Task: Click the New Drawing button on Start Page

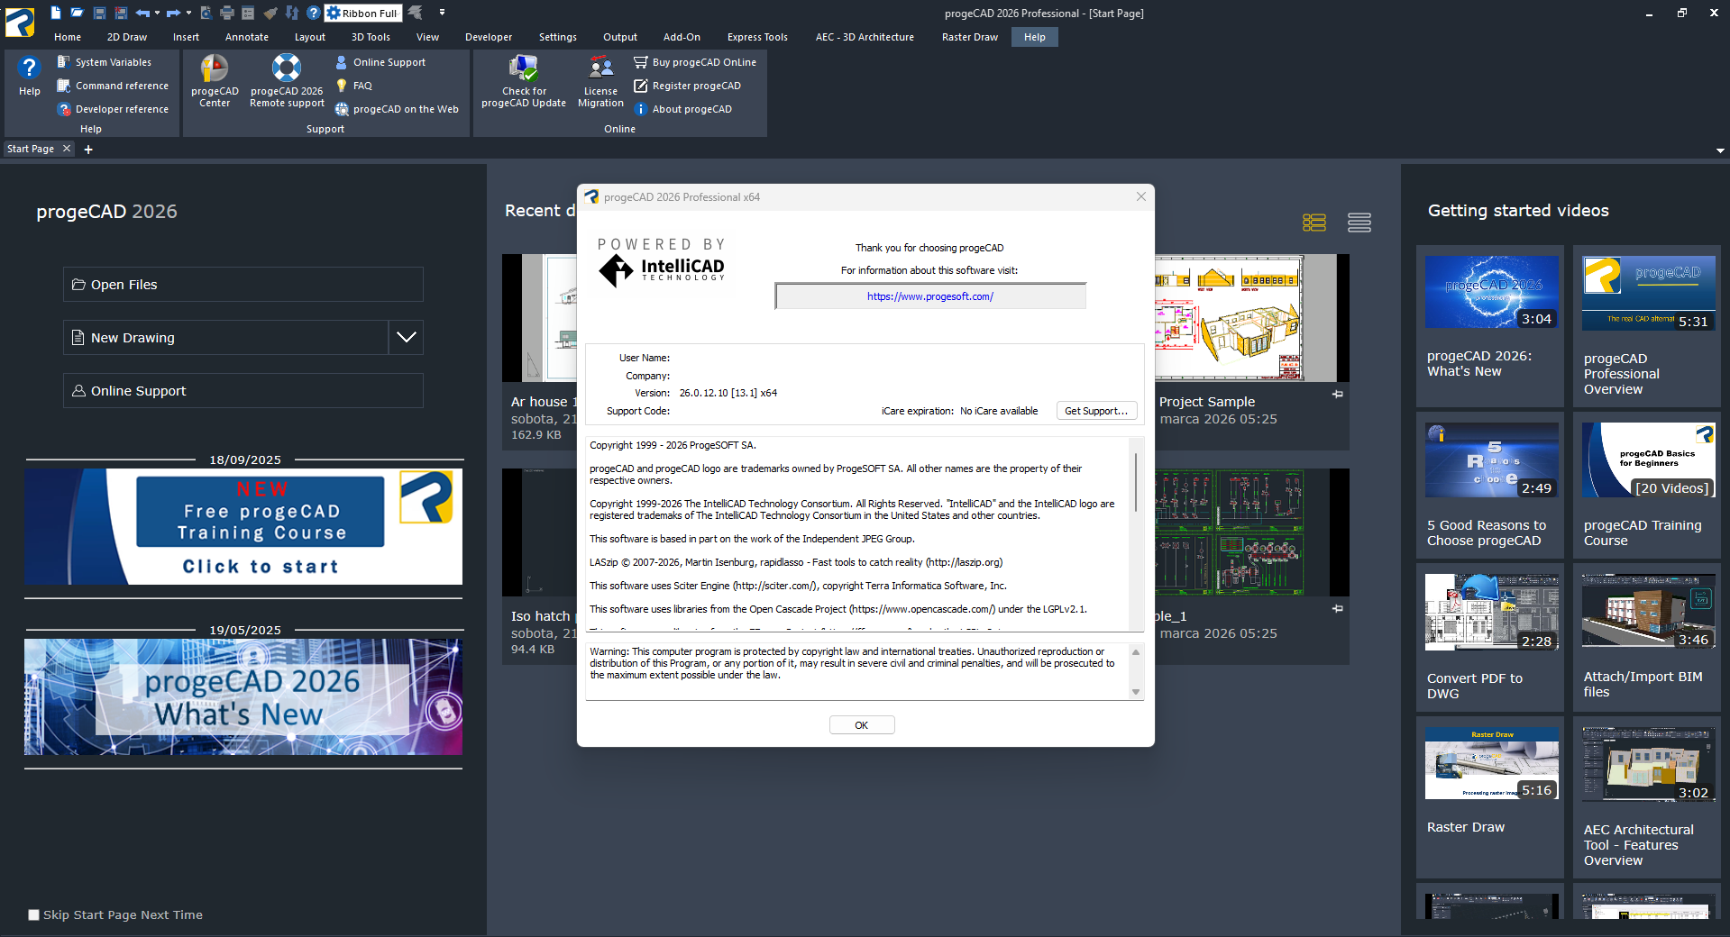Action: point(225,338)
